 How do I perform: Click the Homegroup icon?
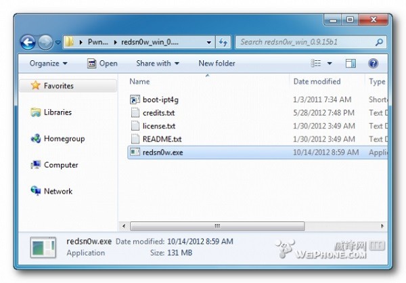[35, 139]
